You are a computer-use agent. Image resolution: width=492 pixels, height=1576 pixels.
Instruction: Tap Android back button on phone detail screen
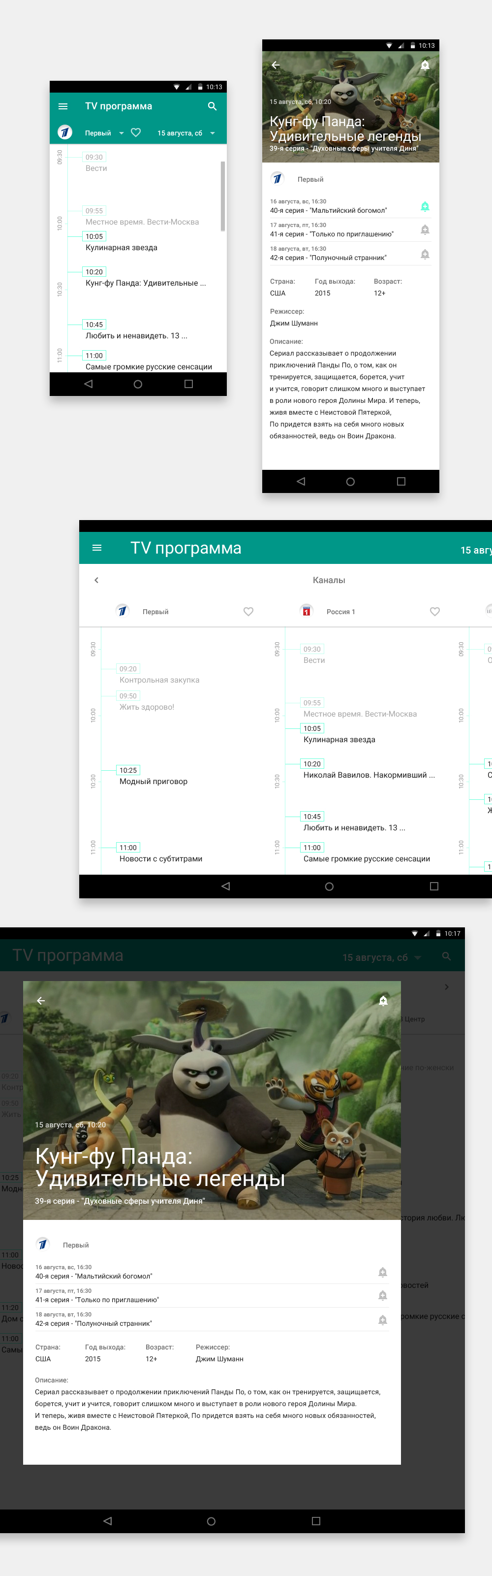coord(301,482)
